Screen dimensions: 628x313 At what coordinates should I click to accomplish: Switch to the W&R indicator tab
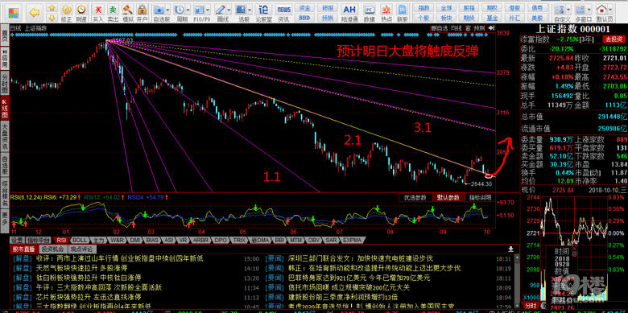tap(118, 240)
